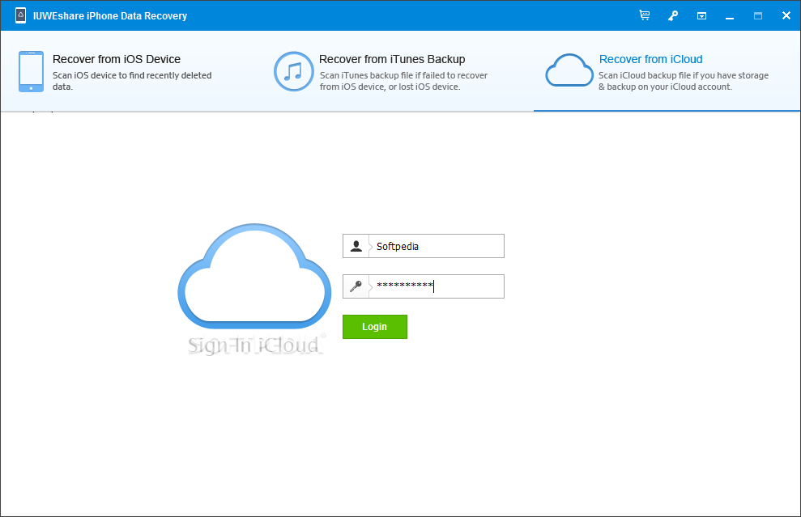Screen dimensions: 801x517
Task: Click the green Login button
Action: pos(375,327)
